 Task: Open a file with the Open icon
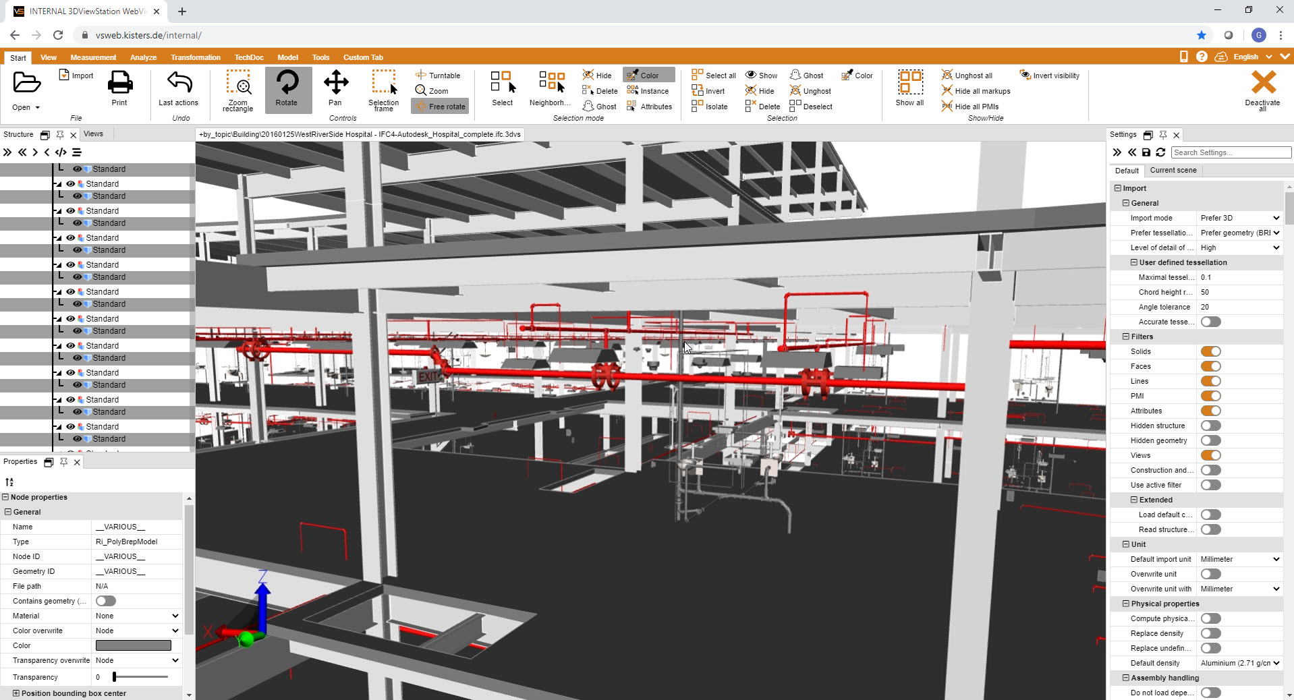pos(26,84)
